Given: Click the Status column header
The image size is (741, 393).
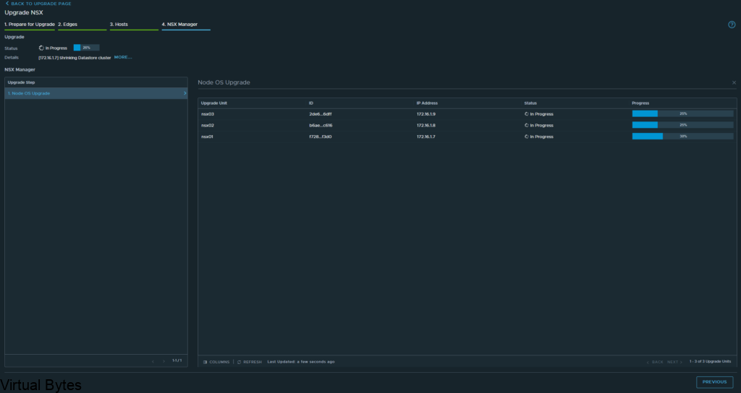Looking at the screenshot, I should 530,103.
